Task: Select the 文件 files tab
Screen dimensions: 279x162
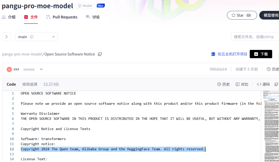Action: pyautogui.click(x=31, y=17)
